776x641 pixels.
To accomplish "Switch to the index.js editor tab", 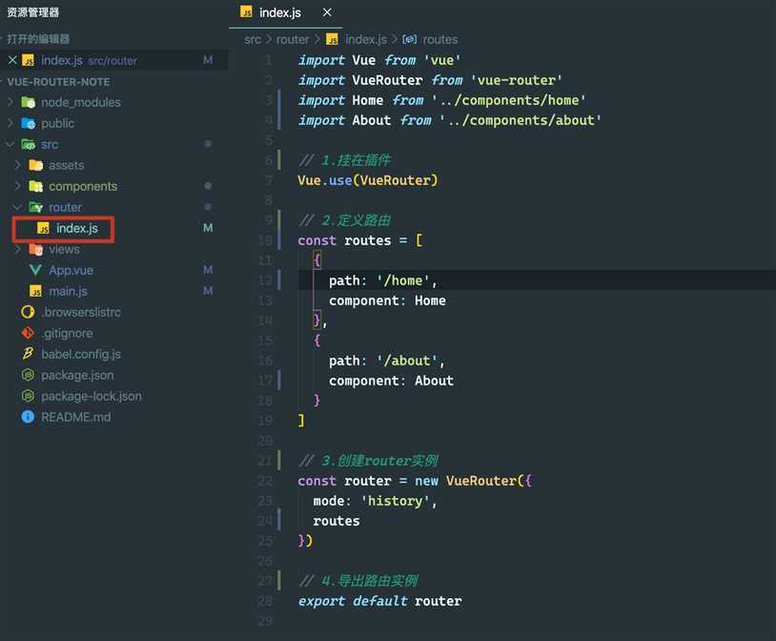I will (x=280, y=12).
